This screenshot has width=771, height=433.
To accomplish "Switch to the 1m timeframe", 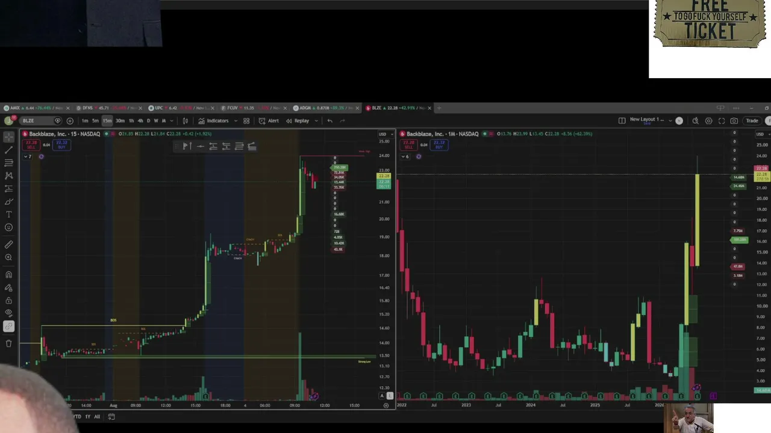I will 85,121.
